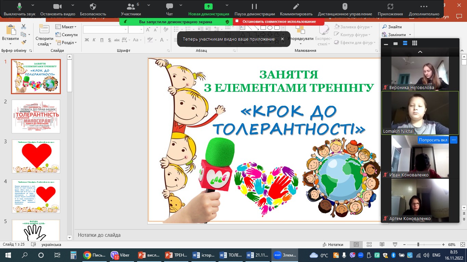Expand video options arrow next to camera
The height and width of the screenshot is (262, 467).
tap(73, 6)
